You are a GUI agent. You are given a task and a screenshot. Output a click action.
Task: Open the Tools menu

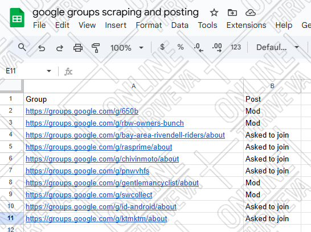pos(207,25)
